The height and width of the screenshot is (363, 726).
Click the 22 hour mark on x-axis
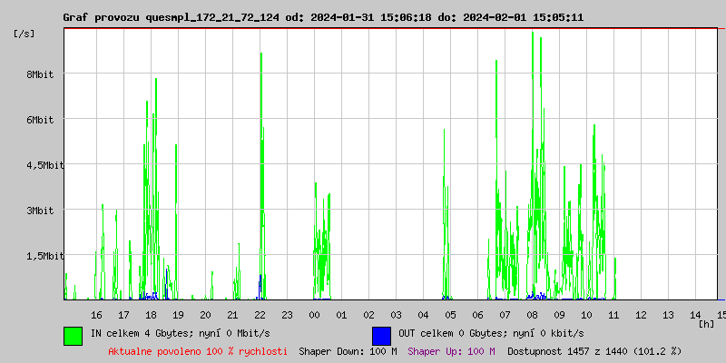click(x=260, y=314)
